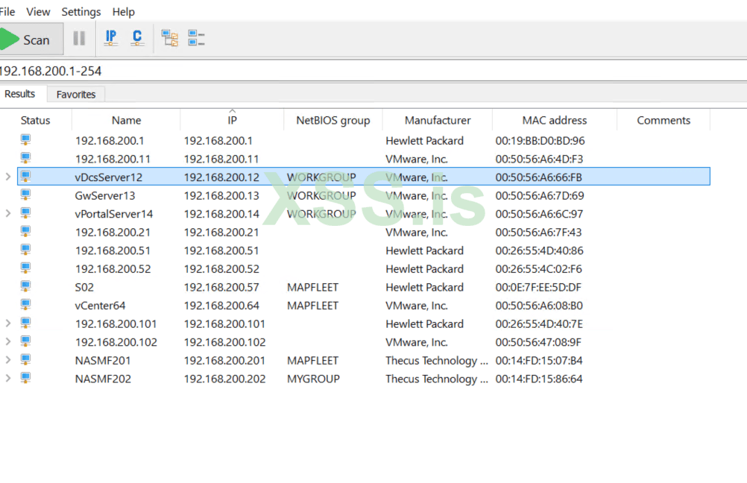Click computer status icon for vDcsServer12
The width and height of the screenshot is (747, 483).
click(26, 176)
